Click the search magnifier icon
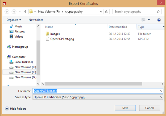Image resolution: width=166 pixels, height=116 pixels. 158,12
